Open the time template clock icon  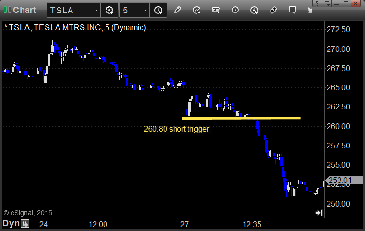(x=158, y=10)
